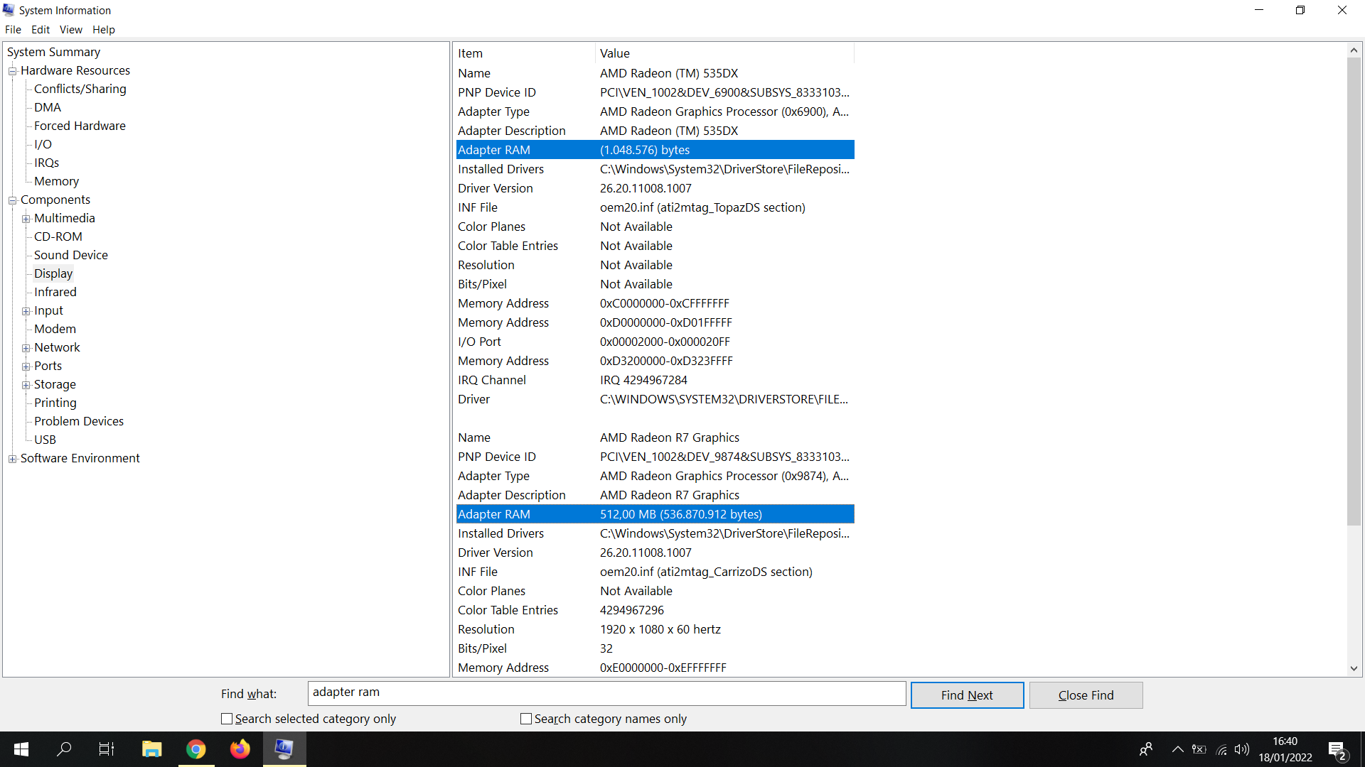Select Printing in the tree
The image size is (1365, 767).
[x=55, y=403]
